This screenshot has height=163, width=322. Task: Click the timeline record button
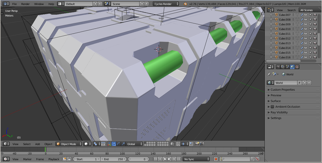(x=216, y=159)
